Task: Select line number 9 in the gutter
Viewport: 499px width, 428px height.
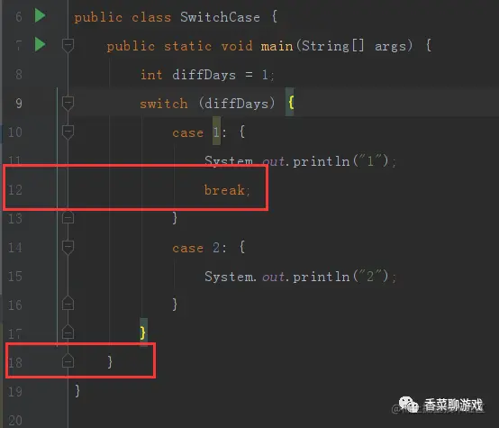Action: point(19,104)
